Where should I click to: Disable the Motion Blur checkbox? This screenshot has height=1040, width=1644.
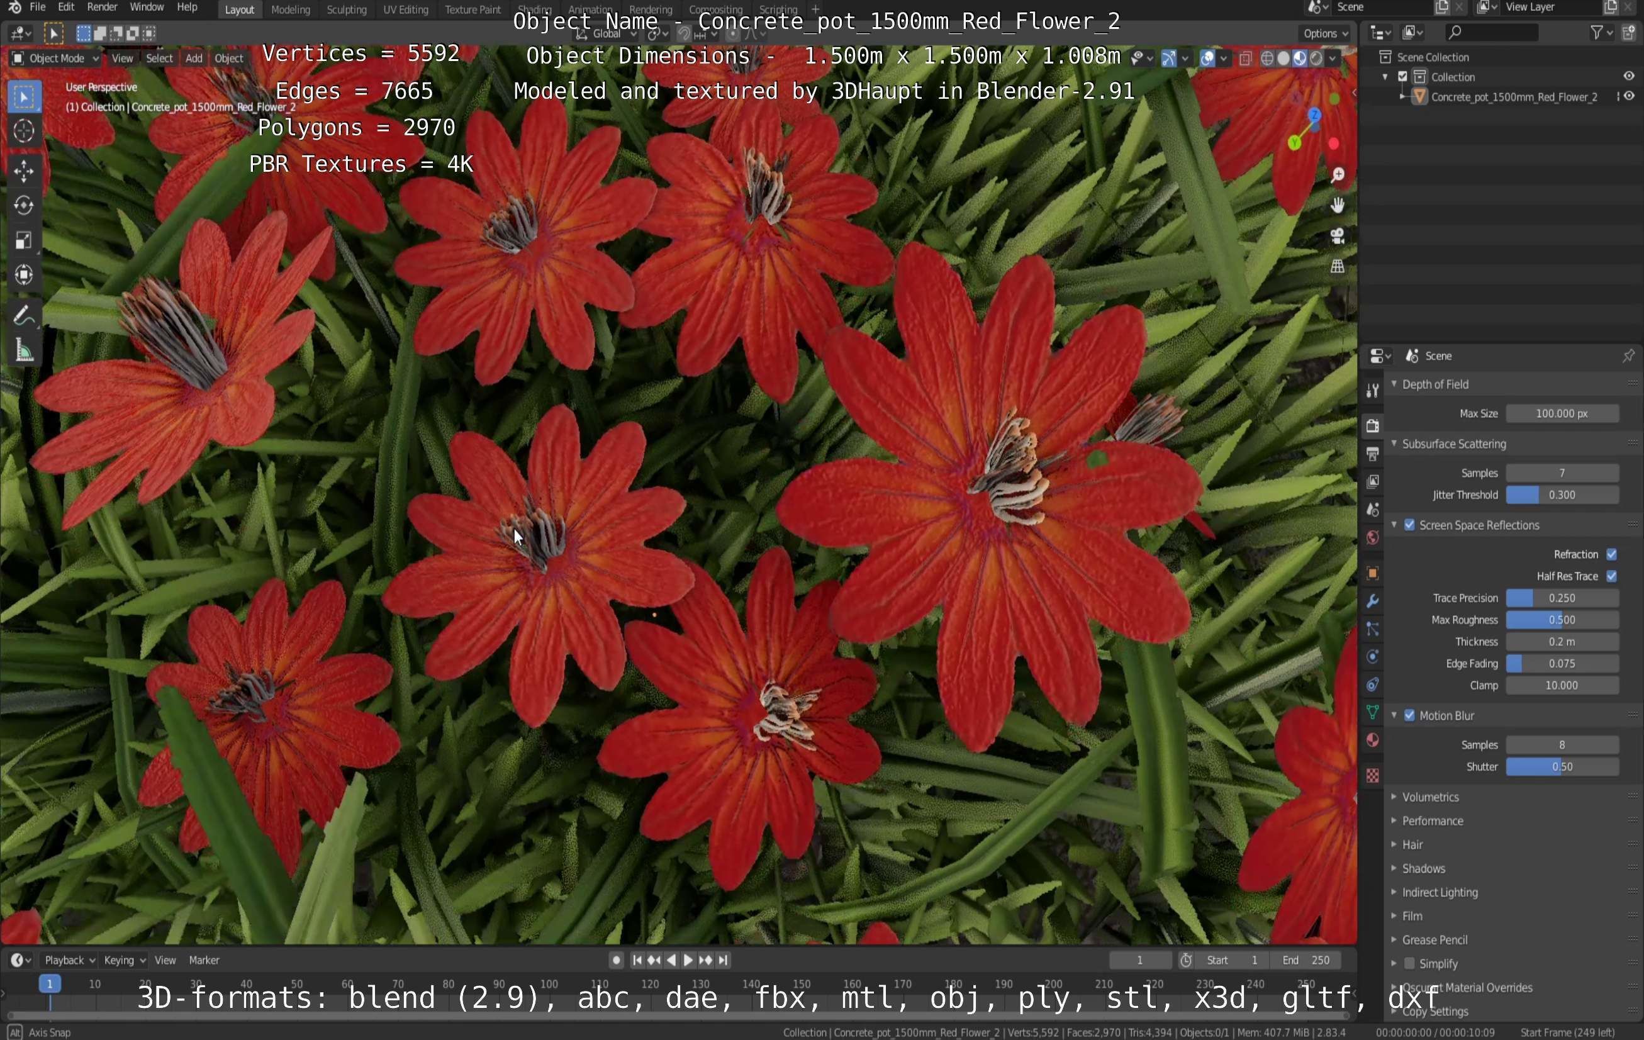coord(1410,715)
